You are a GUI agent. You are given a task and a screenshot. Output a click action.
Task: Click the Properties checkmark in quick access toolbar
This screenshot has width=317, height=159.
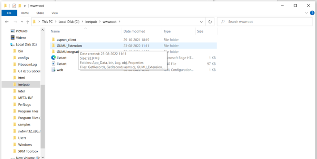14,6
